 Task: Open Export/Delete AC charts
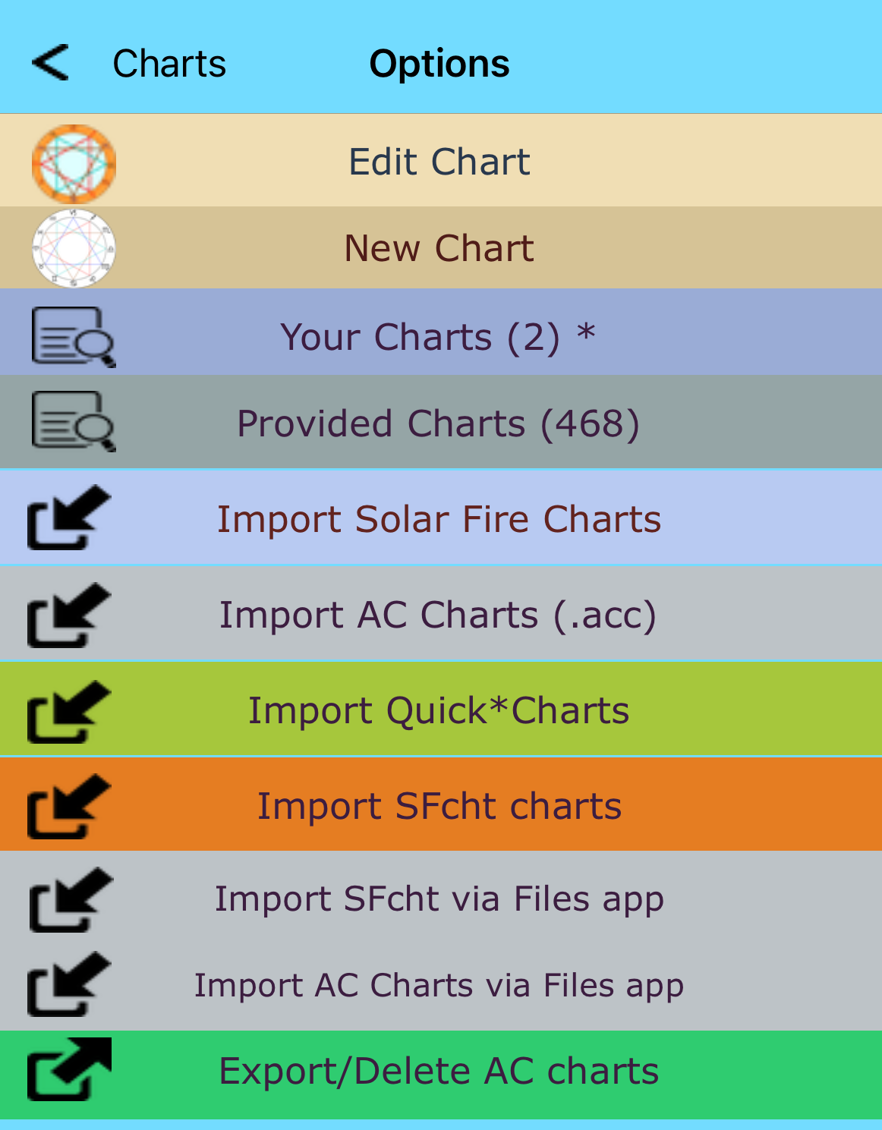tap(439, 1071)
